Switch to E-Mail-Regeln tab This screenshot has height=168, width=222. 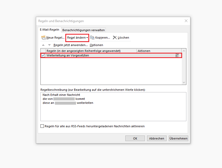pyautogui.click(x=50, y=30)
